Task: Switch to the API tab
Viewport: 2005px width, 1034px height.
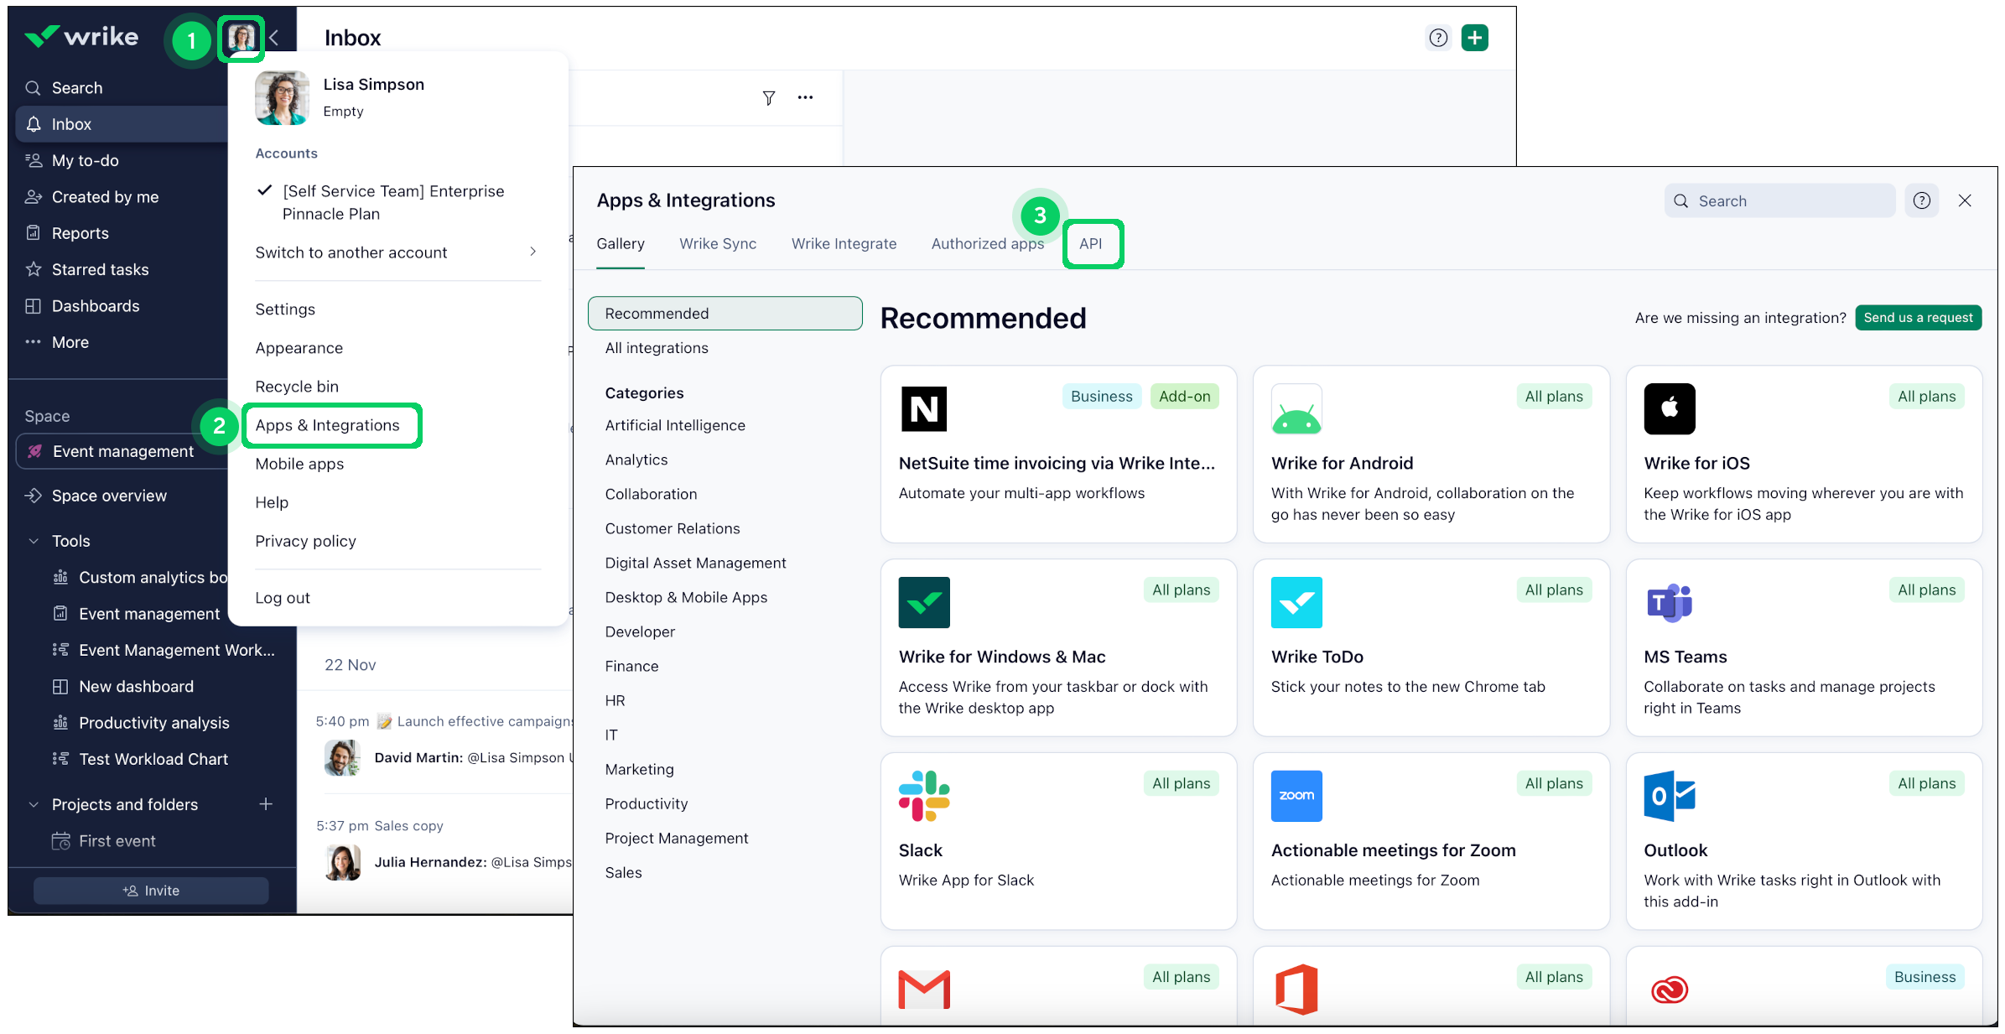Action: tap(1092, 243)
